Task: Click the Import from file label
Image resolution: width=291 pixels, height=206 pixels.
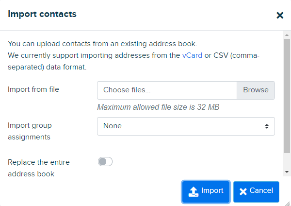Action: coord(33,89)
